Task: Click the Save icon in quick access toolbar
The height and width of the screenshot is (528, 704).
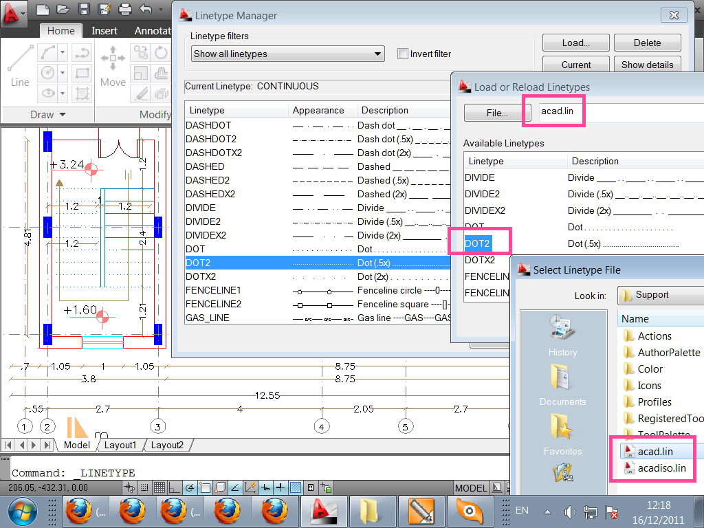Action: (x=83, y=10)
